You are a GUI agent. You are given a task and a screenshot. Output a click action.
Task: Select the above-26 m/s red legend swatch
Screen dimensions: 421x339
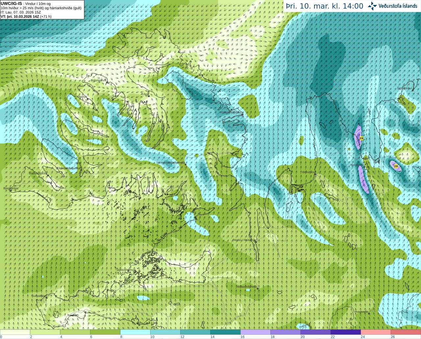(406, 332)
